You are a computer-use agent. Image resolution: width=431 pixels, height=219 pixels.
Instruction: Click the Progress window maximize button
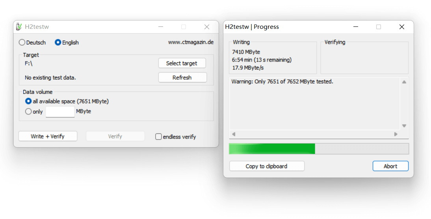click(379, 27)
